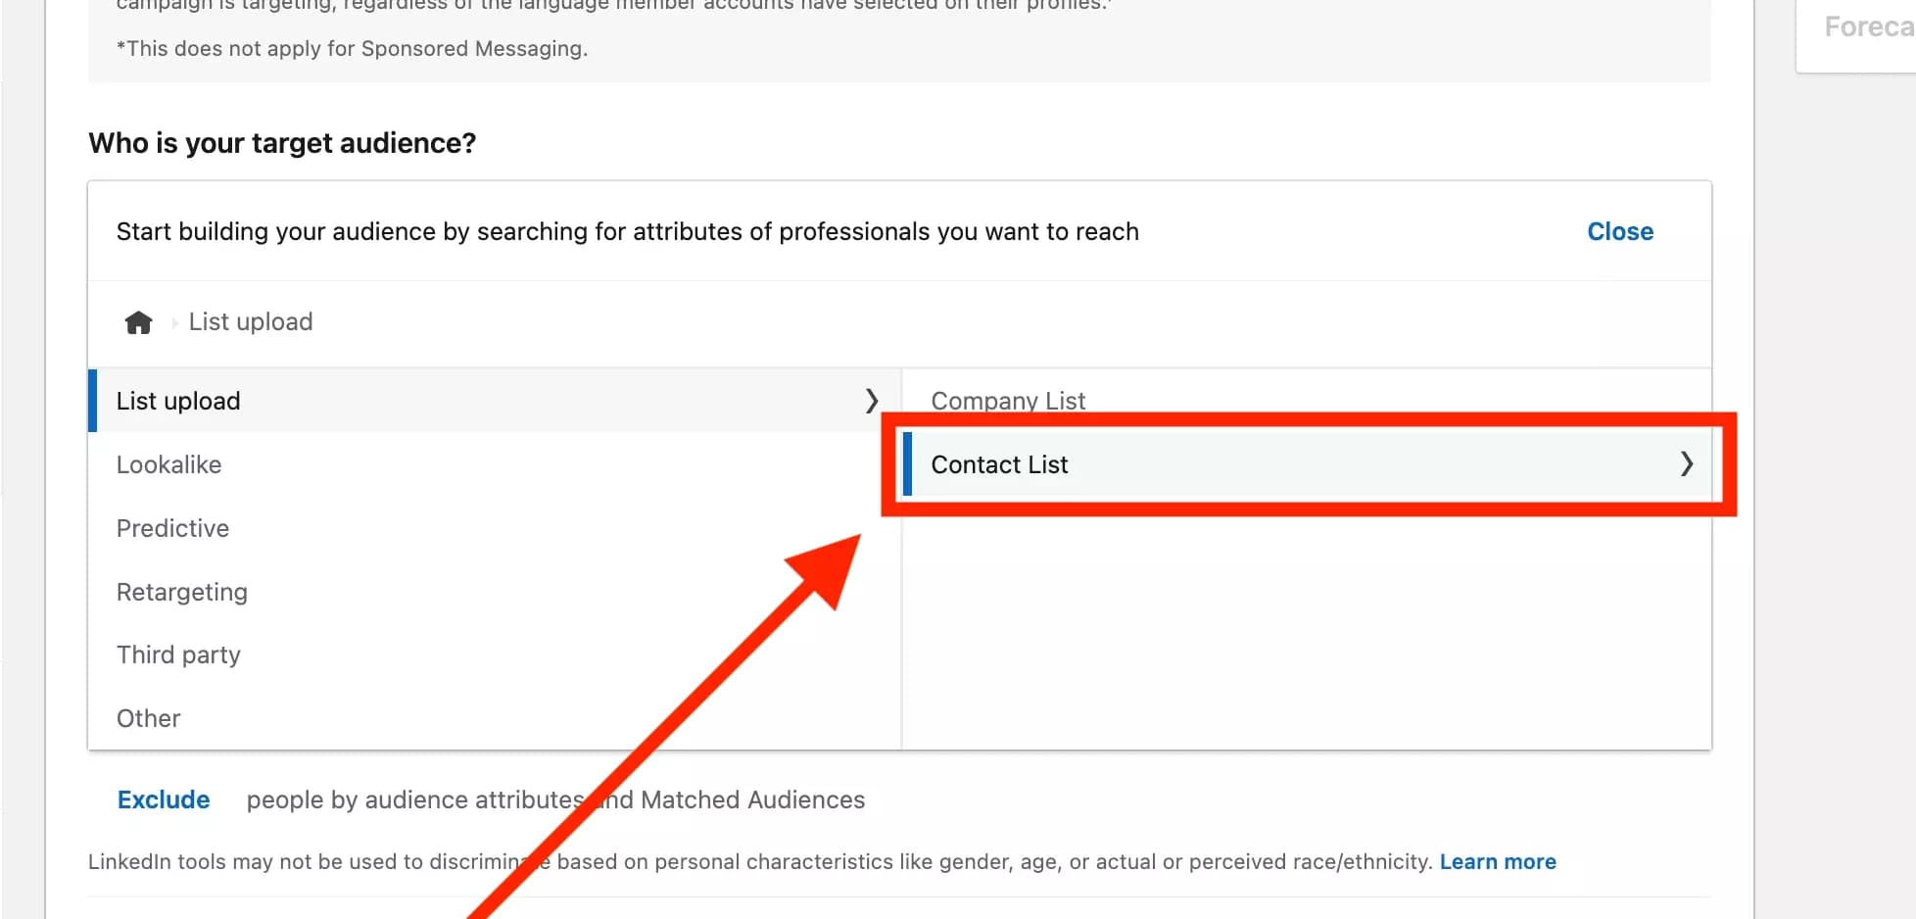Click the chevron beside List upload row
The image size is (1916, 919).
[x=871, y=401]
